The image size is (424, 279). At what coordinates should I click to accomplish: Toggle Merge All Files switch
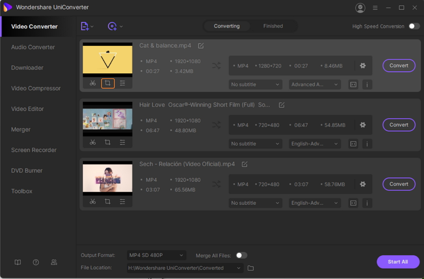click(241, 256)
